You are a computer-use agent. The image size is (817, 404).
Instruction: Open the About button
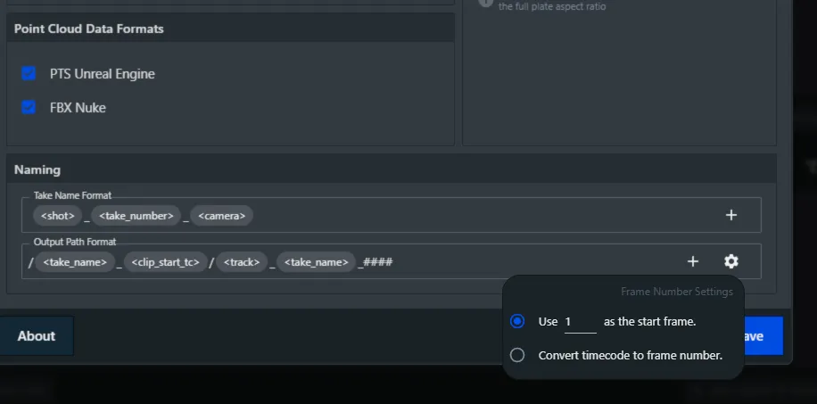(36, 335)
